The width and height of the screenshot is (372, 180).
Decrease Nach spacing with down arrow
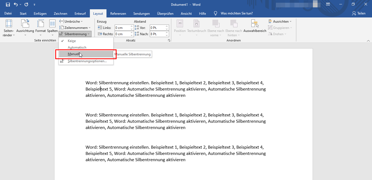pos(167,35)
